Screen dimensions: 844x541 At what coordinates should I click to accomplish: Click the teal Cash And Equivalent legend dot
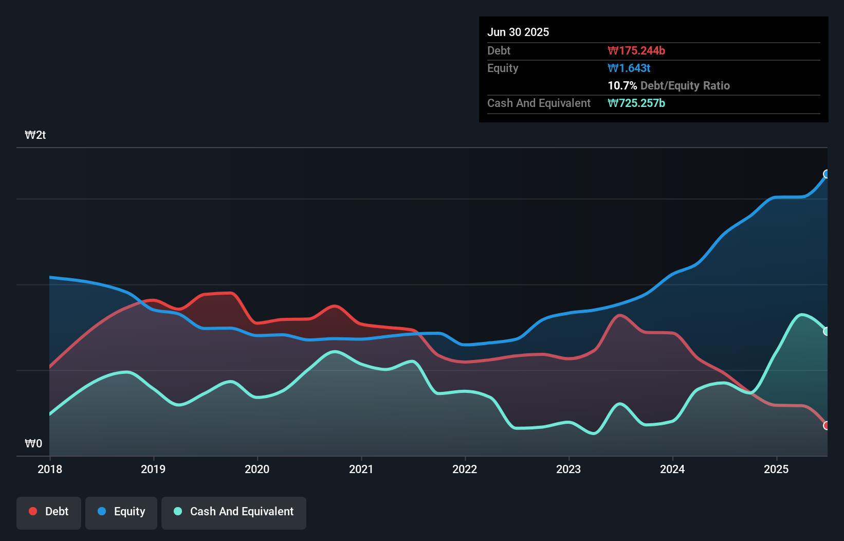[x=177, y=511]
